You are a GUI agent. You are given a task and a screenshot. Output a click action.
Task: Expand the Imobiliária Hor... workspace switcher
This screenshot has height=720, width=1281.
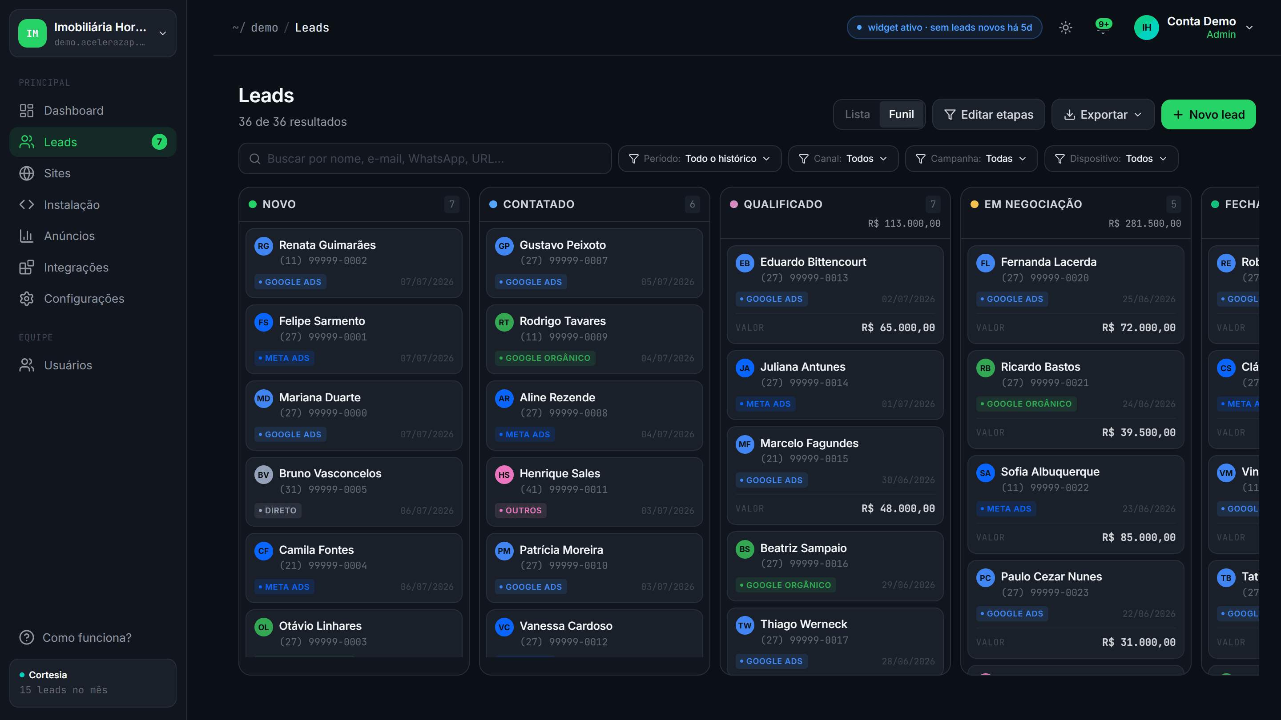[93, 33]
